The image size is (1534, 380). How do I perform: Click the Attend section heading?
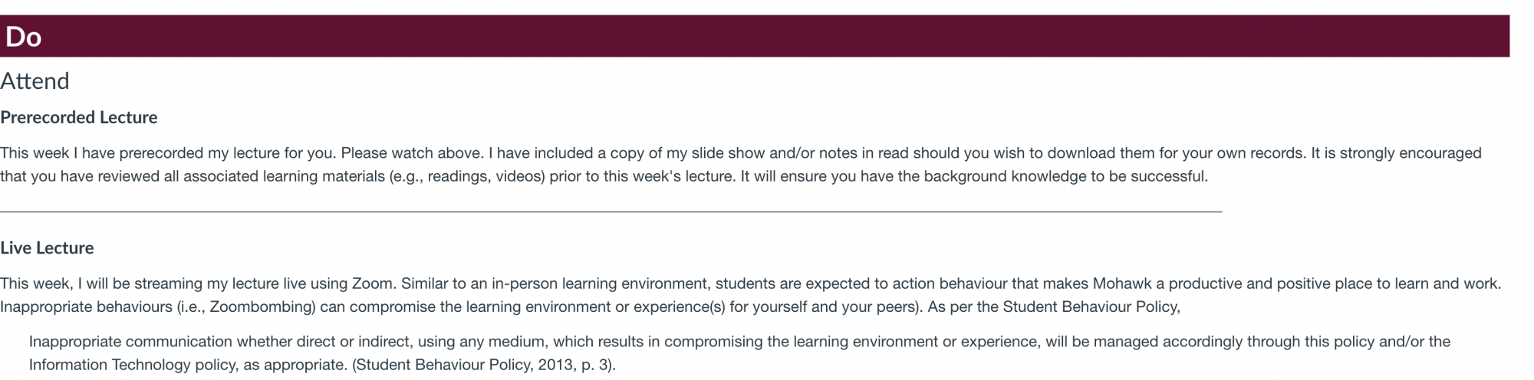click(x=35, y=81)
